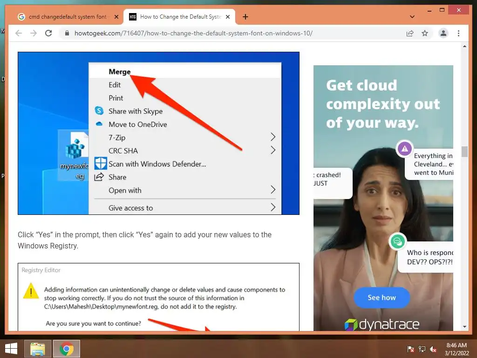Click the paragraph starting Click “Yes” in the prompt

pyautogui.click(x=144, y=240)
